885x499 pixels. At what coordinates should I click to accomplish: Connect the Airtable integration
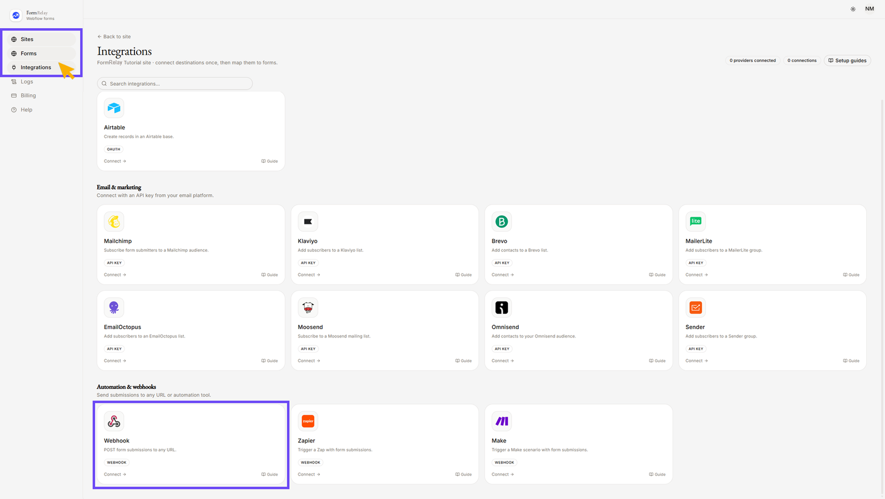(115, 161)
